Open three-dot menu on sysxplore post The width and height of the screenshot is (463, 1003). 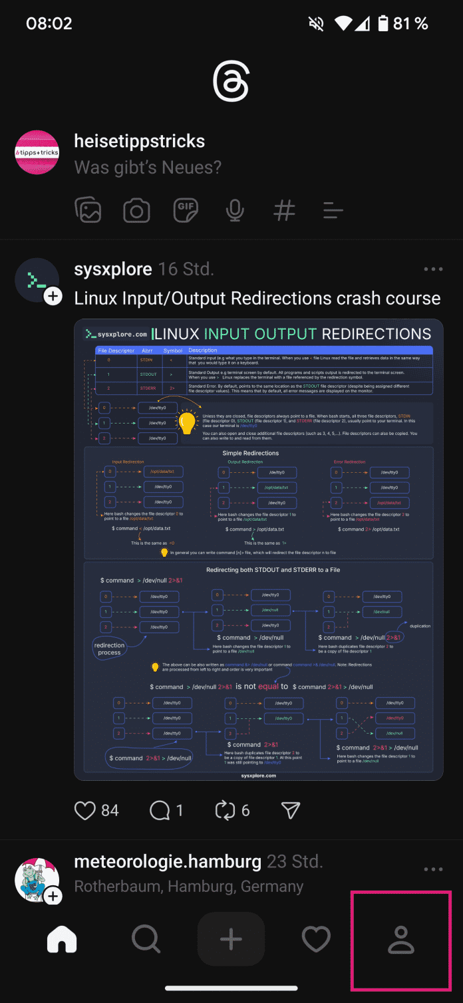(433, 269)
